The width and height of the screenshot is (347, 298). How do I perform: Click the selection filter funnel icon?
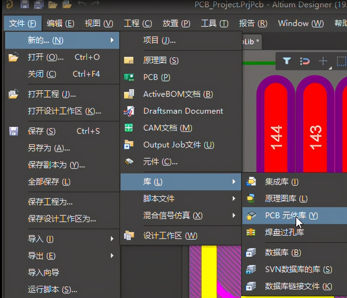(x=287, y=61)
